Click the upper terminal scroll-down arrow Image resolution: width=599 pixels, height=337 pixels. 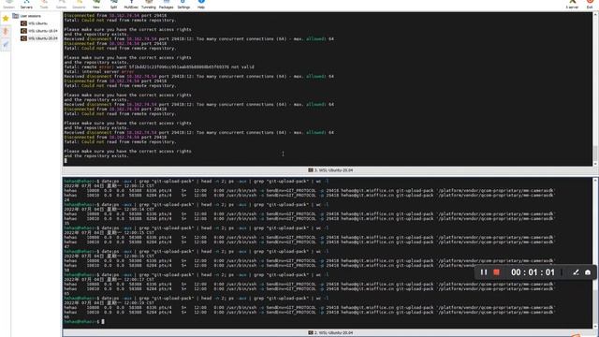click(x=595, y=164)
